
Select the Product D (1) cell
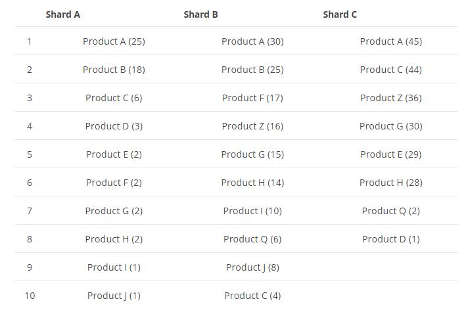coord(390,239)
